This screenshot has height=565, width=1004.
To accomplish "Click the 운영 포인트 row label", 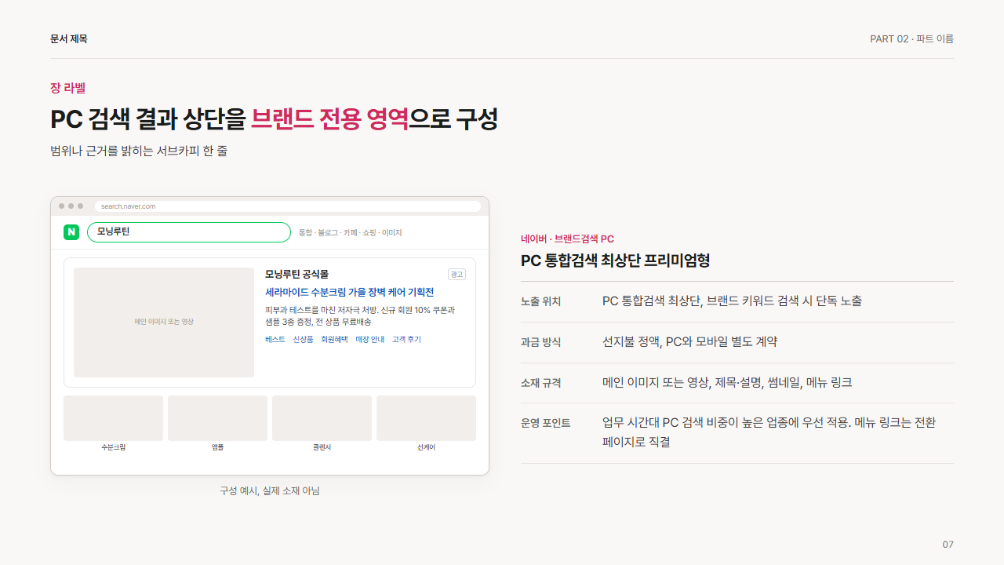I will pyautogui.click(x=546, y=423).
